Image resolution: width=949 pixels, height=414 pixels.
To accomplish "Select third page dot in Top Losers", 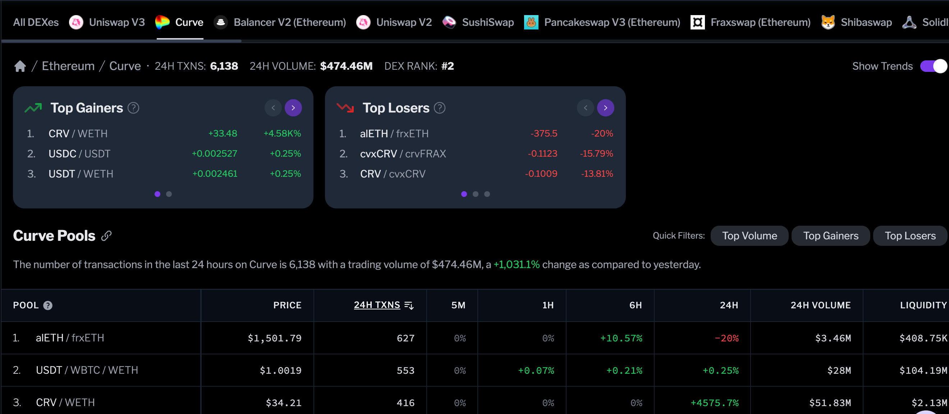I will click(487, 194).
